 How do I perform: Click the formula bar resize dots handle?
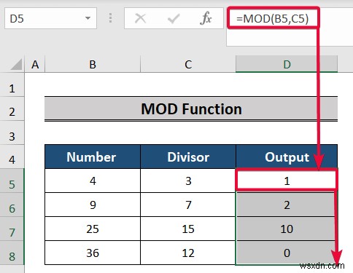click(110, 18)
